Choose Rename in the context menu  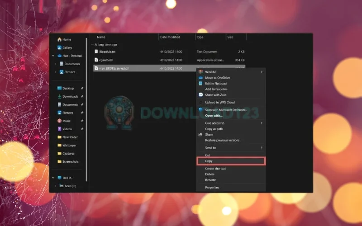211,180
